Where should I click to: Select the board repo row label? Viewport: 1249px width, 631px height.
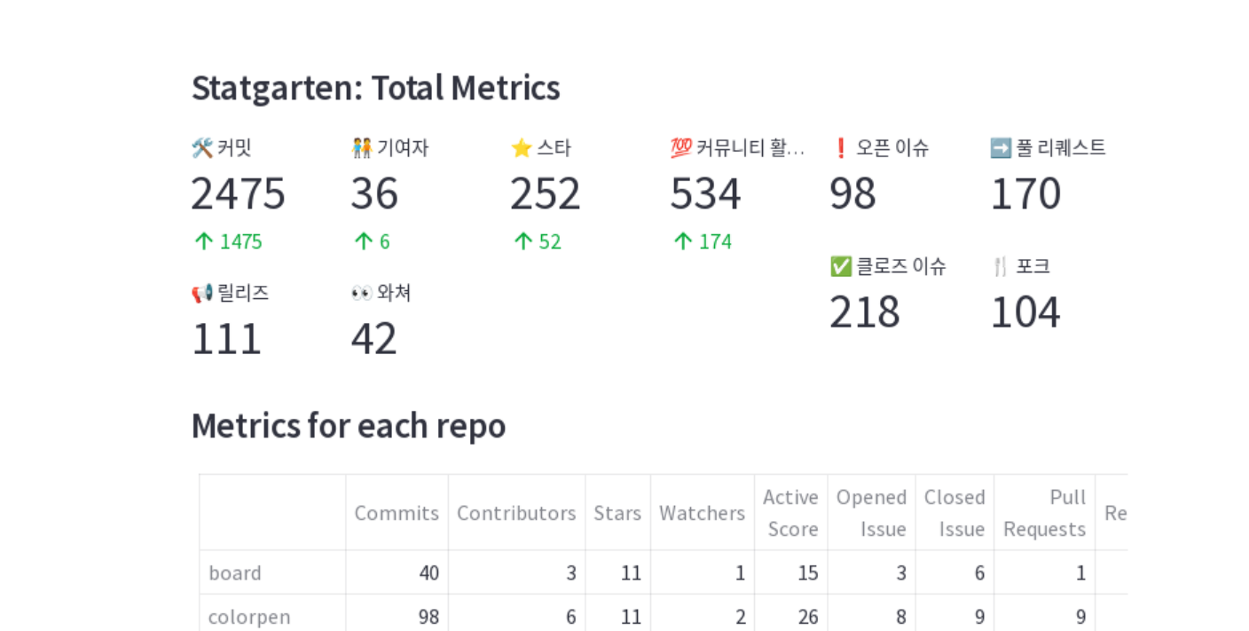[235, 573]
